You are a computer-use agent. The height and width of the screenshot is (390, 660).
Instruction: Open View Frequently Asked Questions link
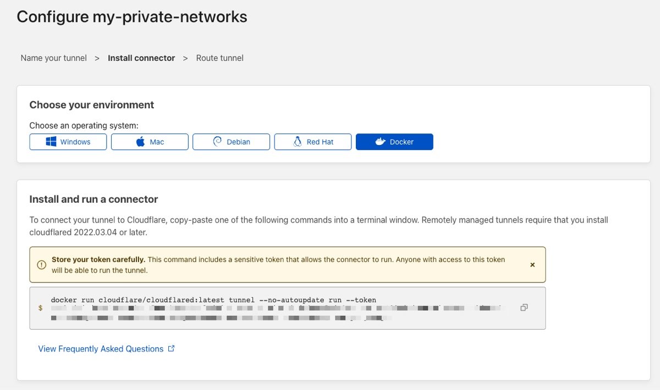coord(101,349)
